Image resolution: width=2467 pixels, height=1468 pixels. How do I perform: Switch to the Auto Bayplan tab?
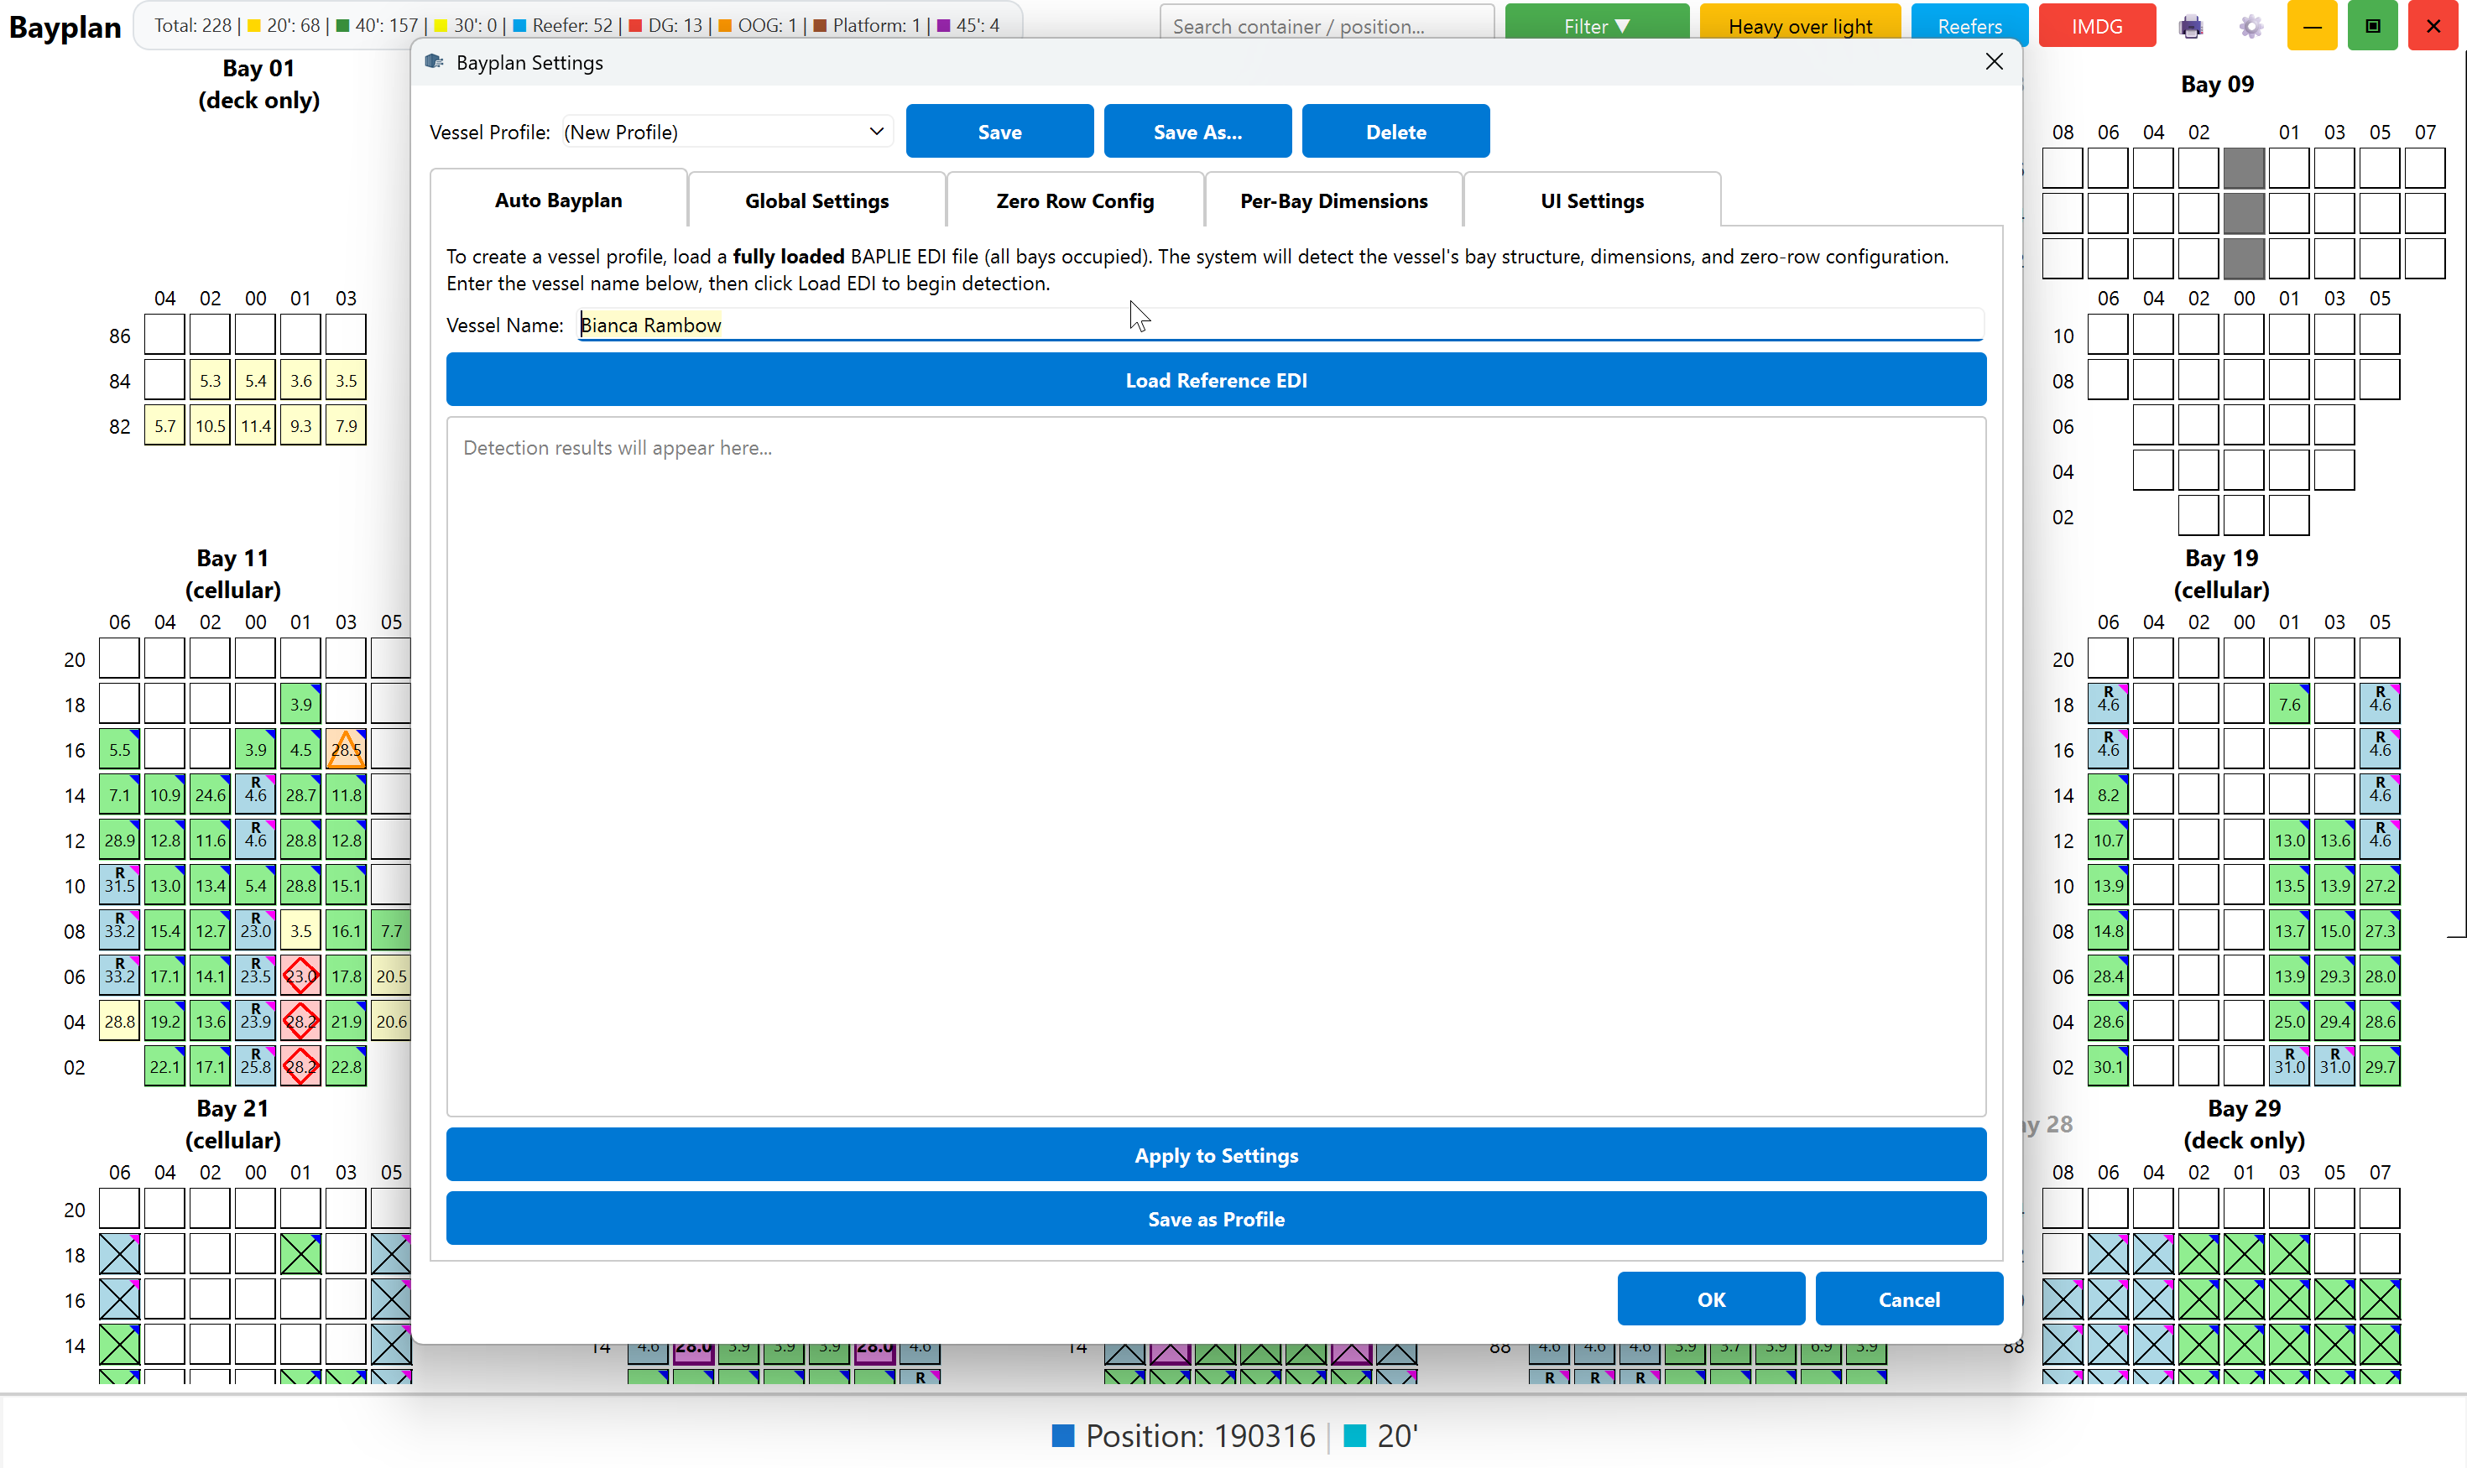click(558, 200)
